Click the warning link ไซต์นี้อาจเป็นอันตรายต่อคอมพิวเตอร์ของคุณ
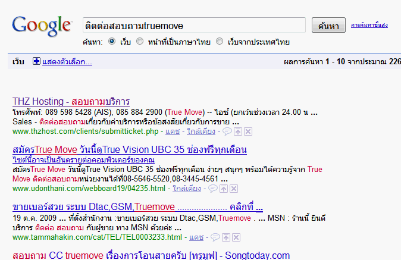The image size is (401, 260). tap(83, 160)
